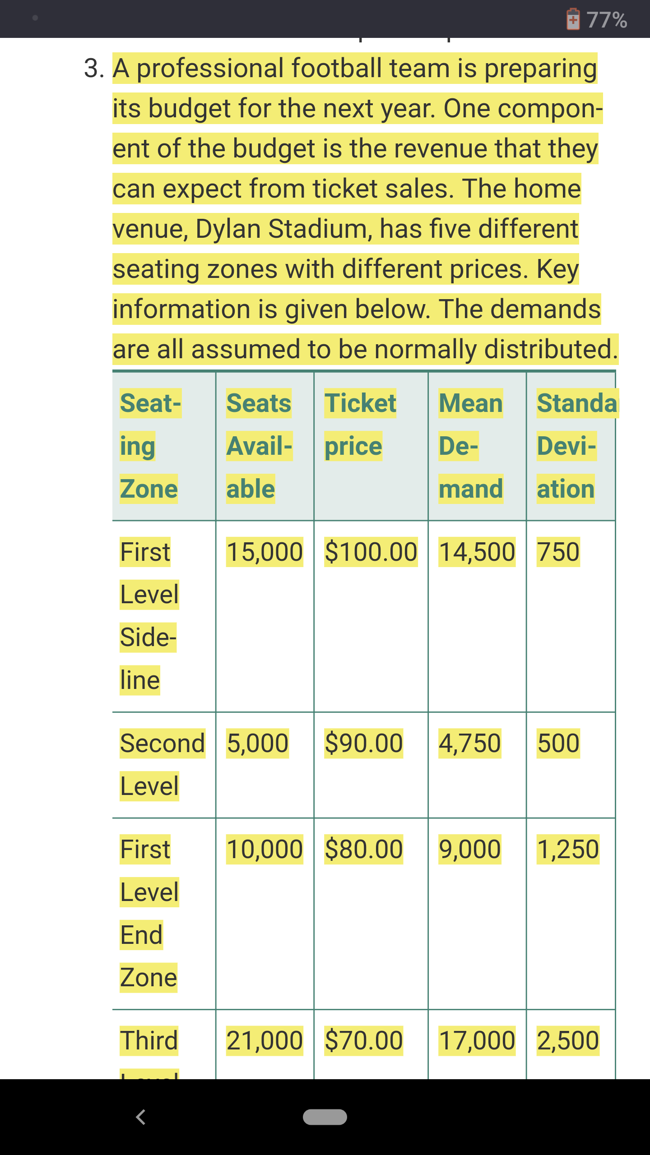Viewport: 650px width, 1155px height.
Task: Tap the 'Second Level' row label
Action: (162, 765)
